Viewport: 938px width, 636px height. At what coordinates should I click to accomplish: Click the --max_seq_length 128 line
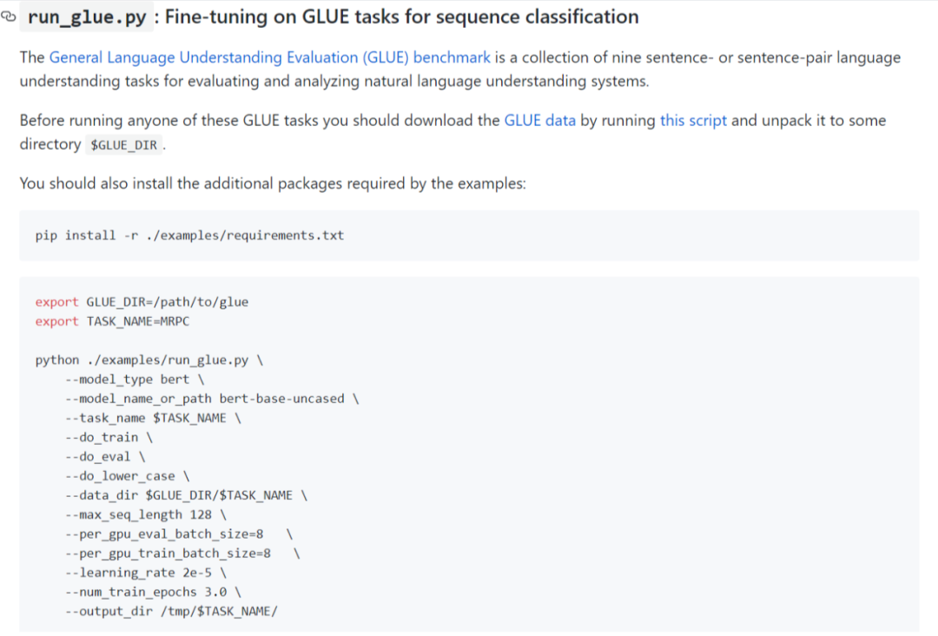[x=145, y=514]
